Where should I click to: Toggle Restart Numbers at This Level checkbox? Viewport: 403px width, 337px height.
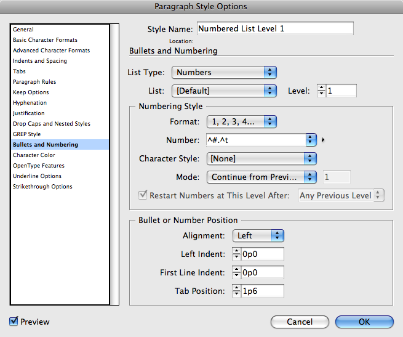143,195
